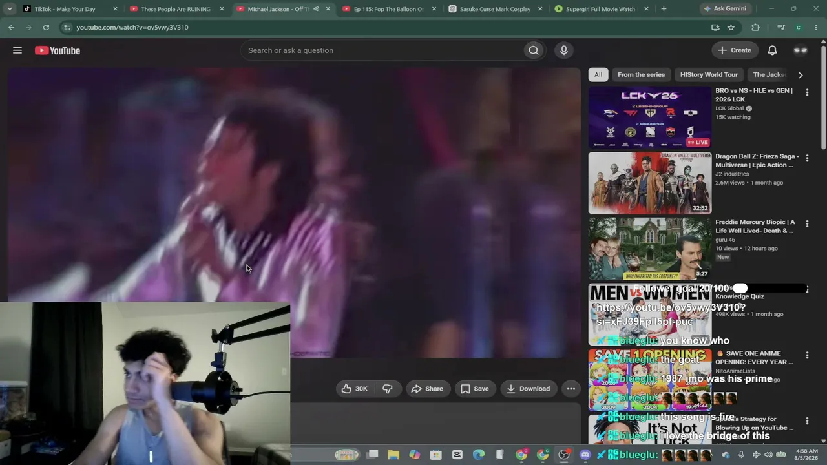View site information beside the address
The image size is (827, 465).
click(x=66, y=27)
